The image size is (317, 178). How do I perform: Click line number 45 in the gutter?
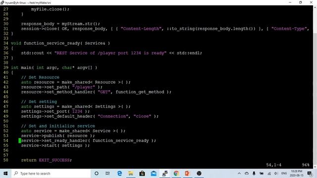click(x=5, y=97)
